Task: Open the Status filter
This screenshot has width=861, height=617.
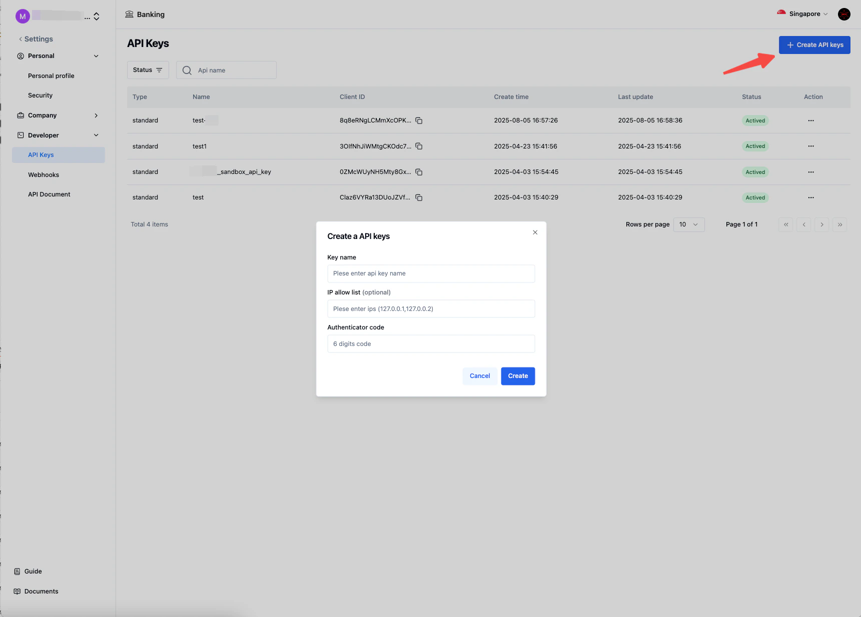Action: [x=148, y=70]
